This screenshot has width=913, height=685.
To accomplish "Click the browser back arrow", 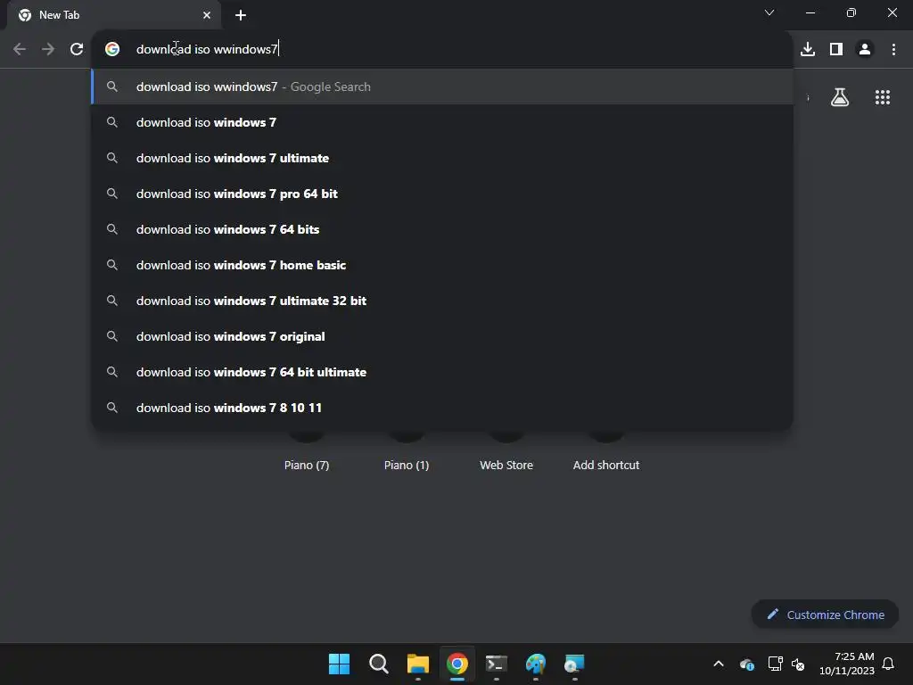I will coord(20,49).
